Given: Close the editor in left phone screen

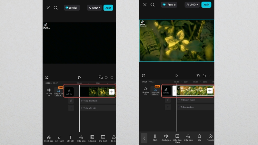Looking at the screenshot, I should click(48, 8).
